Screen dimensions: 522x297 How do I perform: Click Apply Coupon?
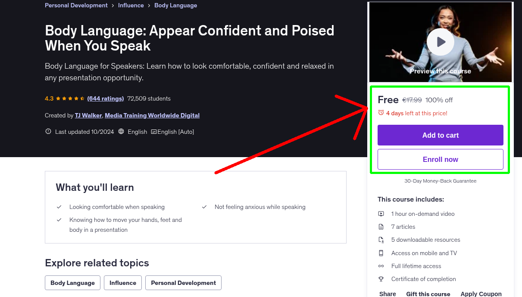(481, 294)
